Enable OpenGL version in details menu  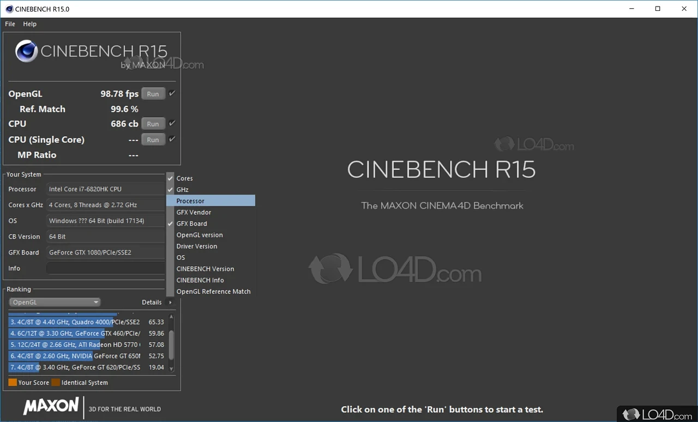[210, 235]
